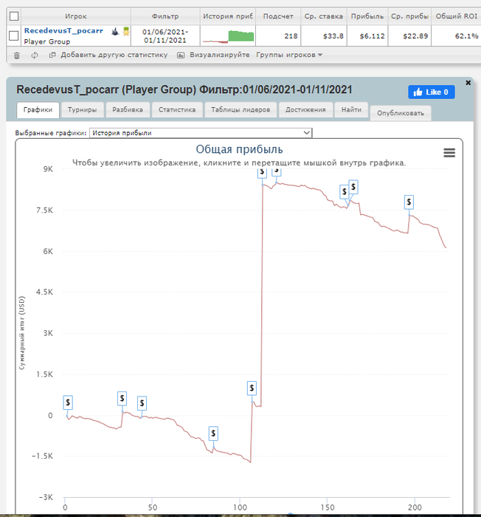Sort by the Общий ROI column header

point(457,16)
